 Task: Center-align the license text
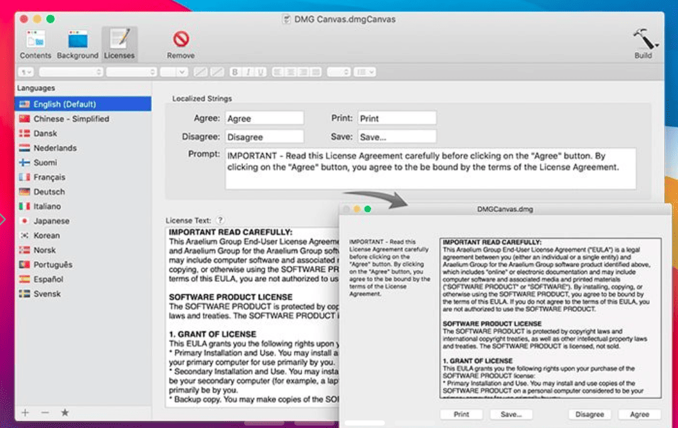coord(291,72)
